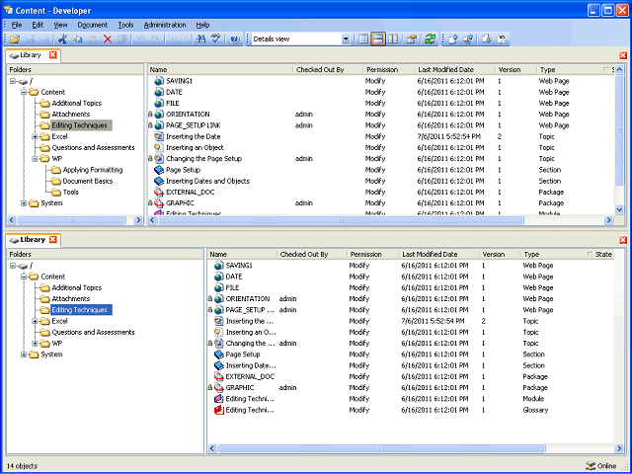Select Questions and Assessments in lower tree
632x474 pixels.
(93, 332)
